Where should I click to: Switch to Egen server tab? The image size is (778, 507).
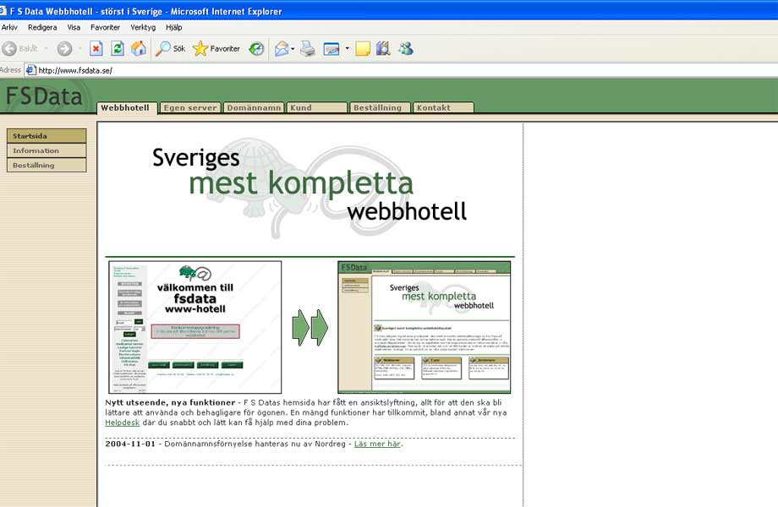(x=190, y=107)
